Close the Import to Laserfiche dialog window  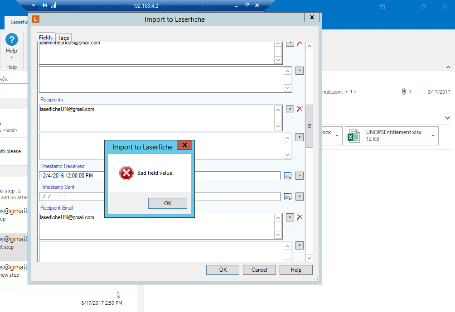click(x=312, y=17)
